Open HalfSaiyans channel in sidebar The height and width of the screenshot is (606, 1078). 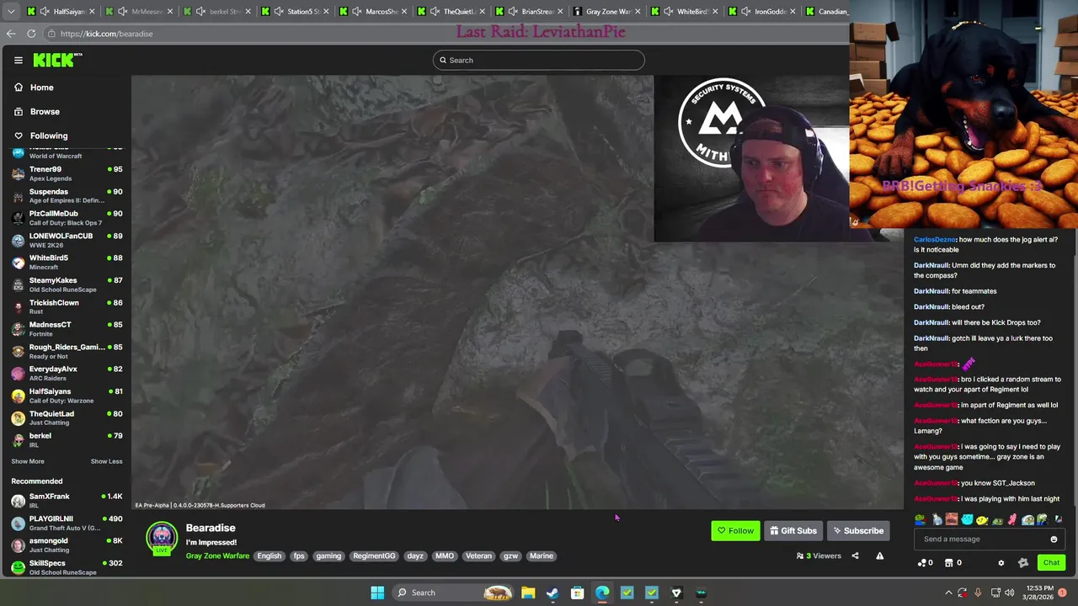67,396
